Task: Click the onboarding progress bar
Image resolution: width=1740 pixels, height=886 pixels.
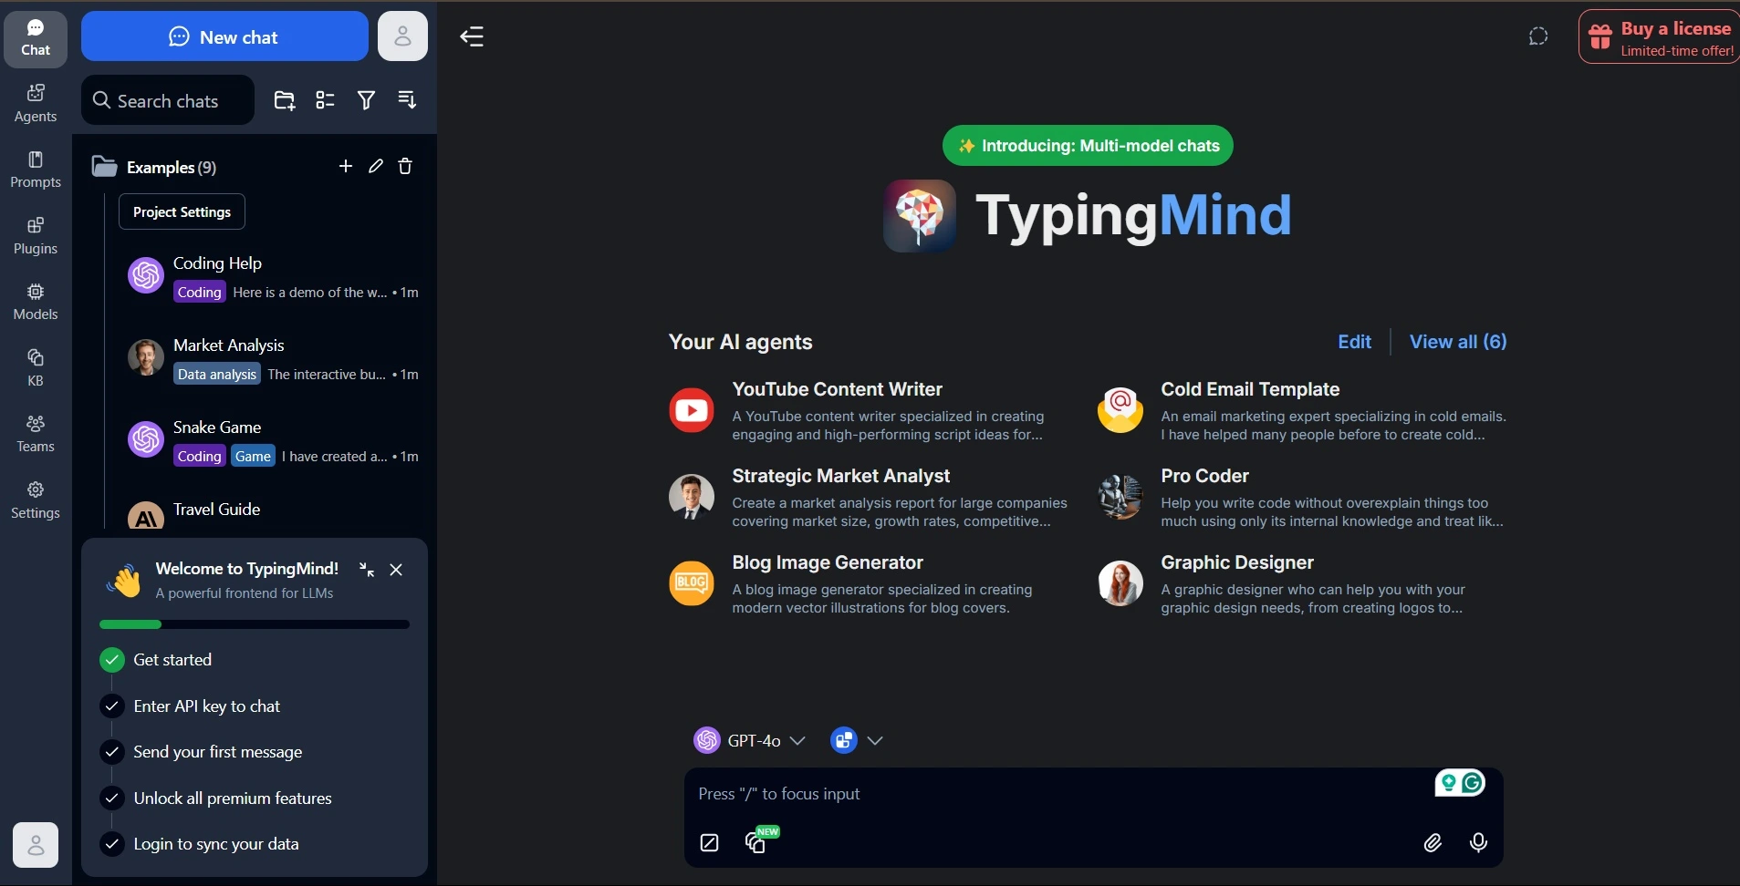Action: tap(255, 624)
